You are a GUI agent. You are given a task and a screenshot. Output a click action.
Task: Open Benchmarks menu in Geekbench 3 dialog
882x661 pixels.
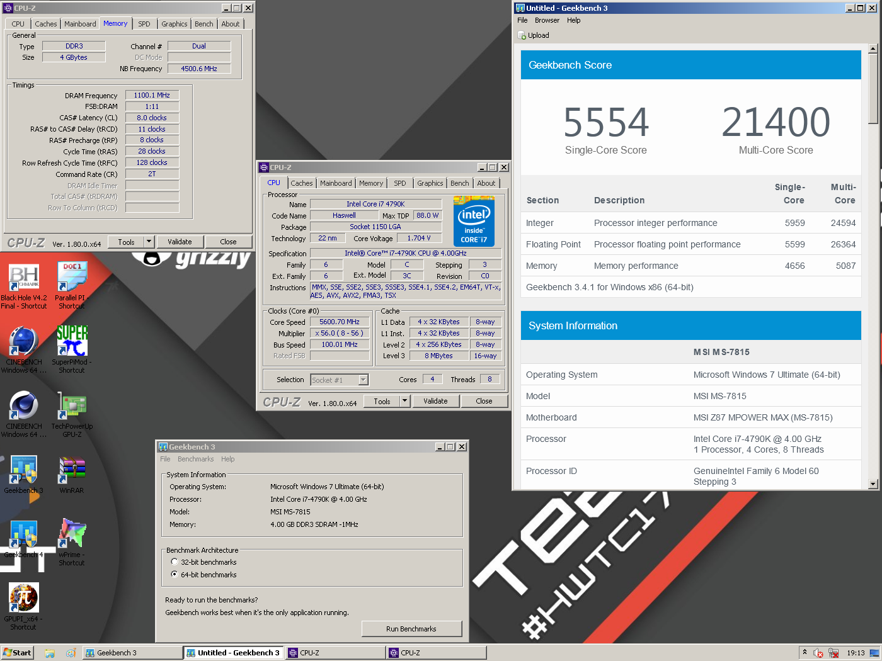(x=195, y=459)
